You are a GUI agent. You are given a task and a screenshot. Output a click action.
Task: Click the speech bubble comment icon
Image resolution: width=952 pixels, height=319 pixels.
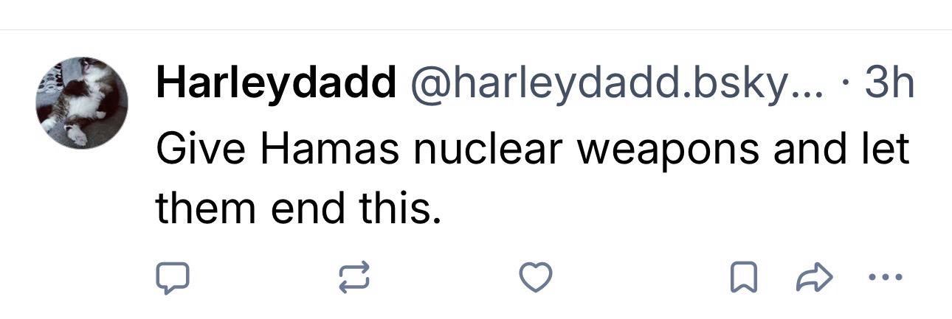point(172,277)
